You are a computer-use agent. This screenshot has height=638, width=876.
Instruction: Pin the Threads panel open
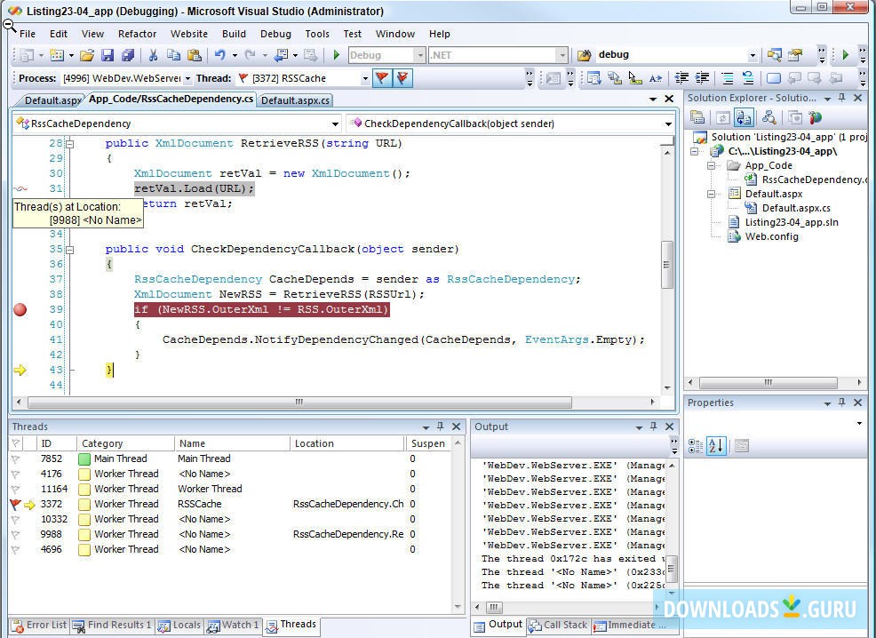(x=442, y=427)
